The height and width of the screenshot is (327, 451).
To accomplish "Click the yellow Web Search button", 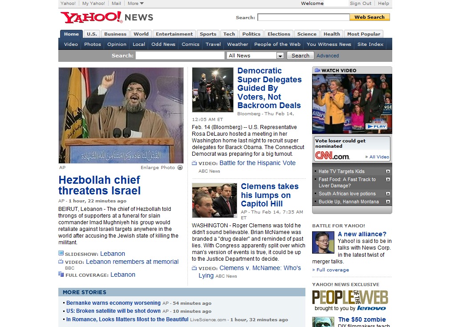I will [369, 17].
